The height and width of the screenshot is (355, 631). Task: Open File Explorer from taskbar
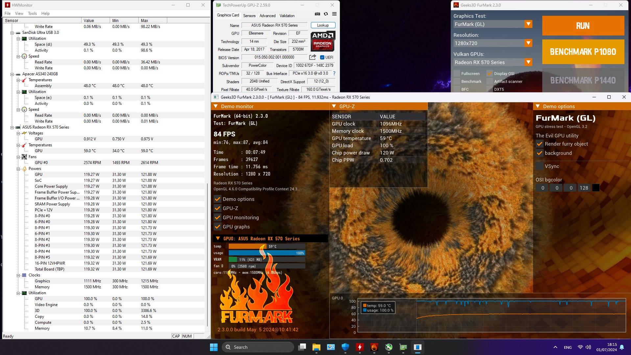(316, 347)
